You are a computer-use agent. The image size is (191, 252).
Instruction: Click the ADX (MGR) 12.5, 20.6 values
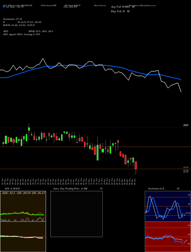[28, 31]
